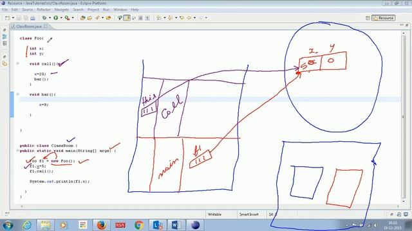Click the Next Annotation icon
This screenshot has width=412, height=231.
tap(159, 18)
